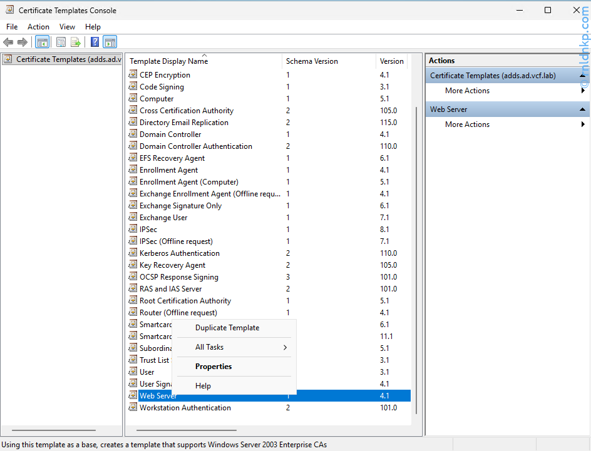Click the Forward arrow toolbar icon
Viewport: 591px width, 451px height.
23,42
